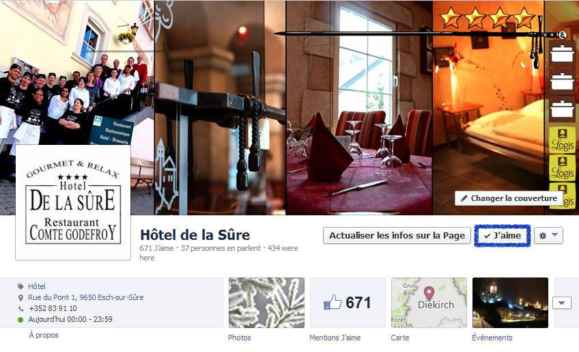
Task: Expand the arrow next to the gear icon
Action: coord(554,235)
